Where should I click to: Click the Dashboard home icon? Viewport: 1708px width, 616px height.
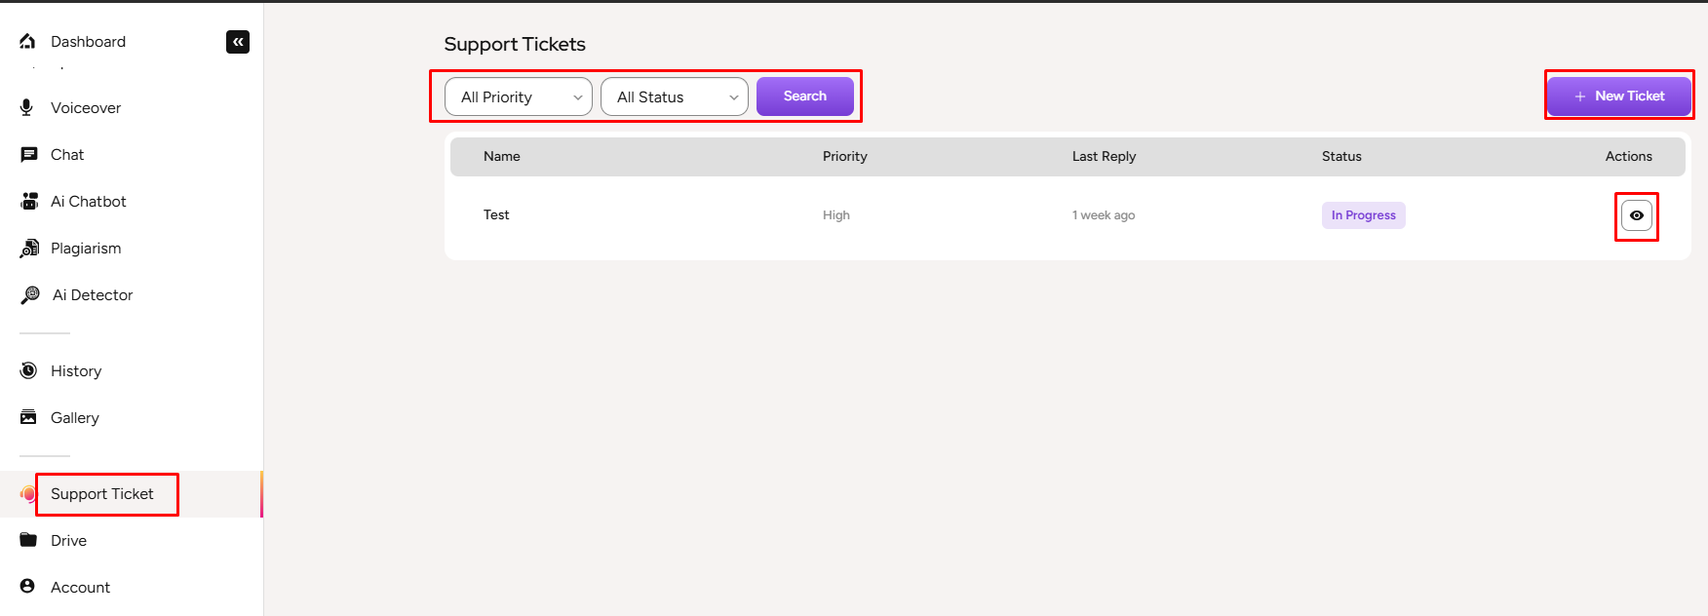coord(28,41)
